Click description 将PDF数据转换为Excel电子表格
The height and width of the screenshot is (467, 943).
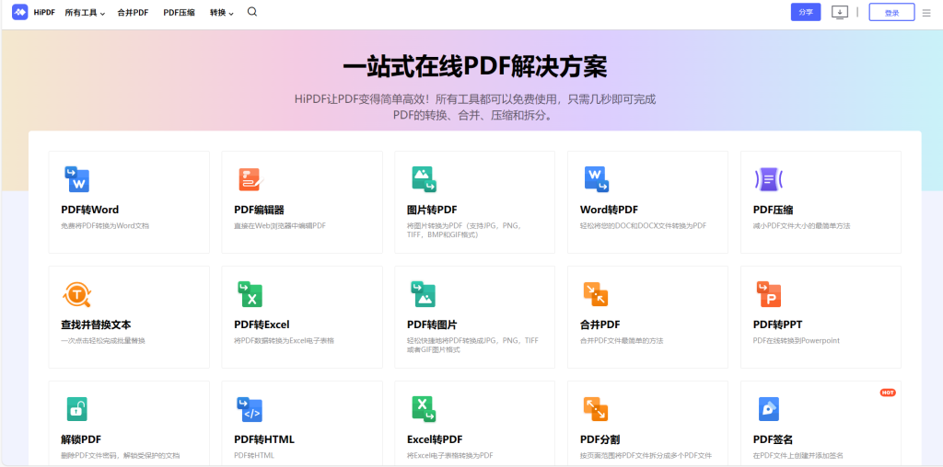(284, 341)
